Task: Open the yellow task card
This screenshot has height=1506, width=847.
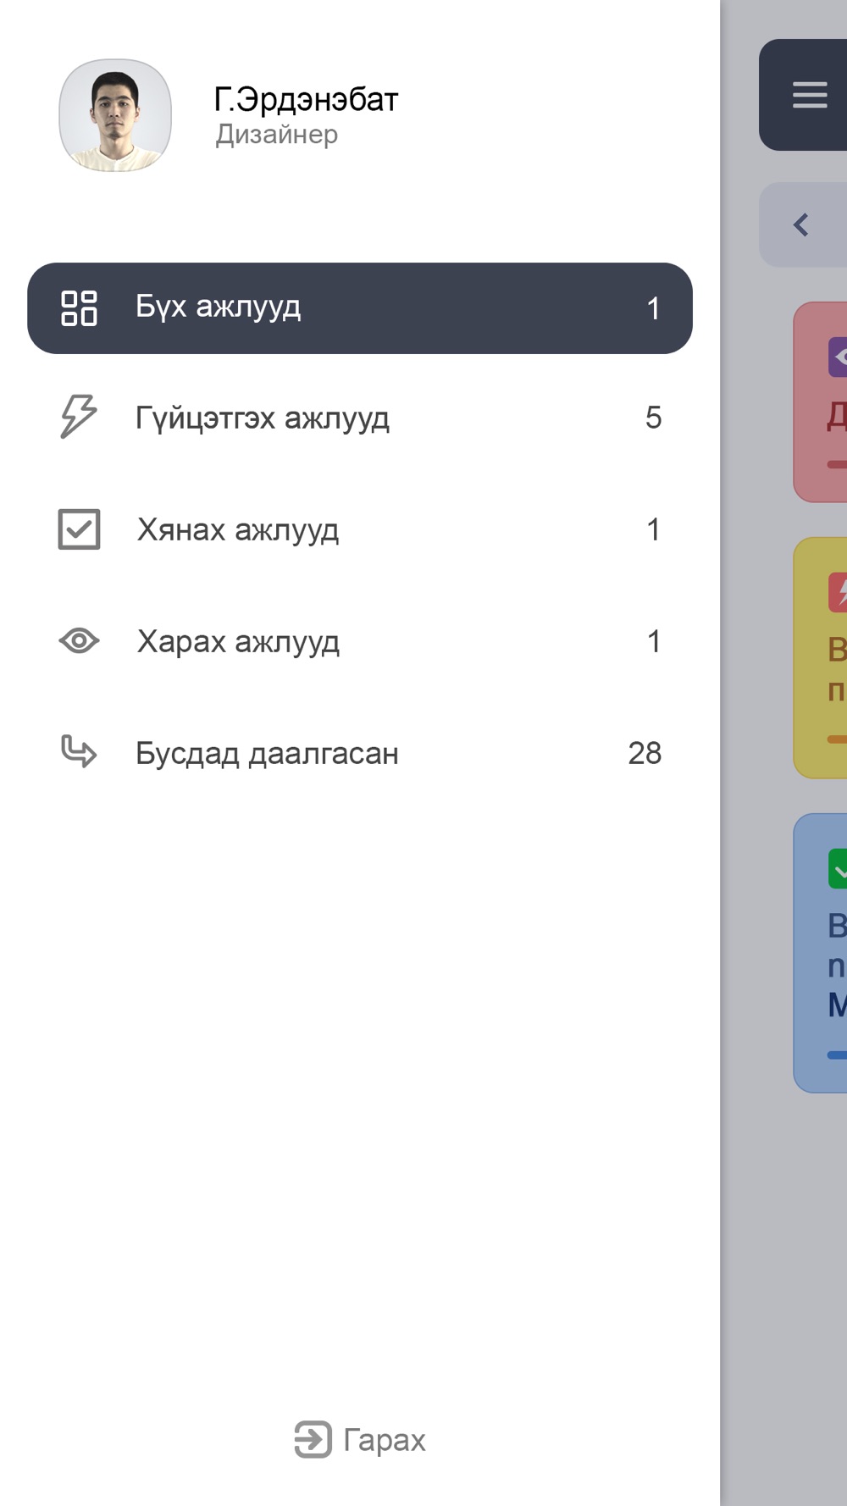Action: pos(821,658)
